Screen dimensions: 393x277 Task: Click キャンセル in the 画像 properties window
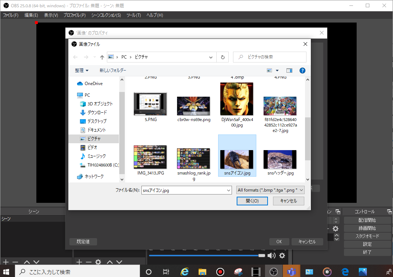(x=307, y=242)
